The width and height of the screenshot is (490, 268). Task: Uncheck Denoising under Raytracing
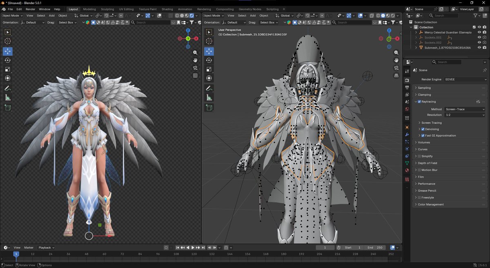[423, 129]
